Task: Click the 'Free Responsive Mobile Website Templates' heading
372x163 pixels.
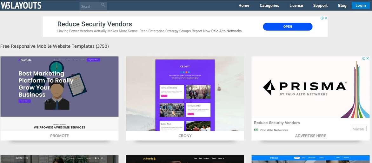Action: coord(55,46)
